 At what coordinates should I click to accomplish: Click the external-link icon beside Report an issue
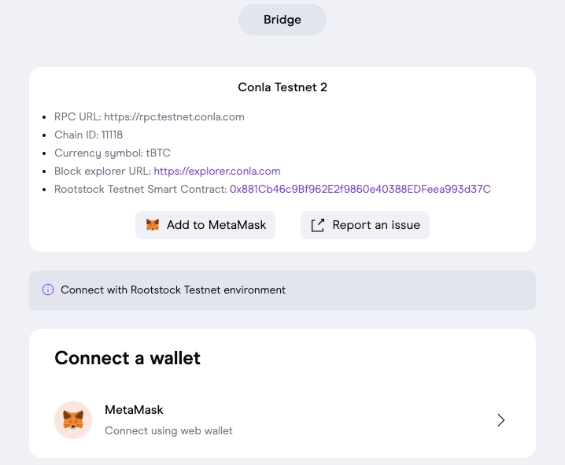coord(318,225)
